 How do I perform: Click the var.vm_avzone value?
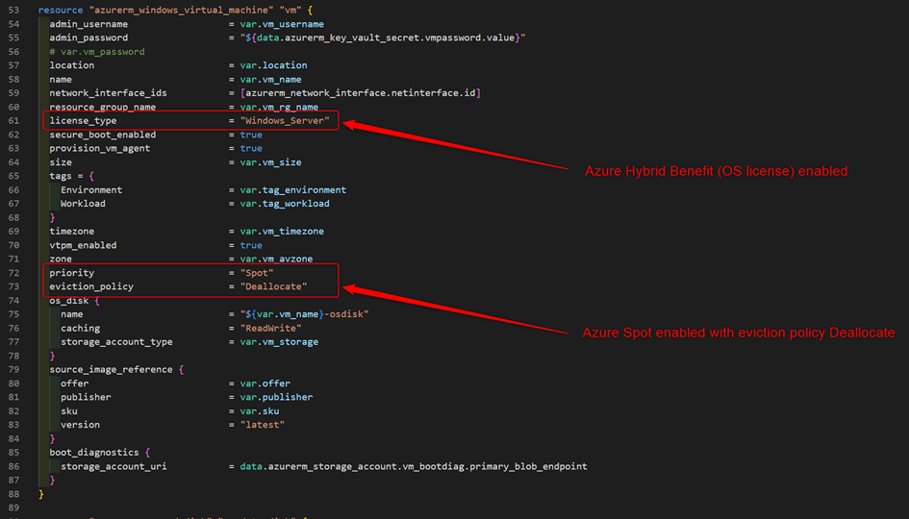tap(276, 259)
